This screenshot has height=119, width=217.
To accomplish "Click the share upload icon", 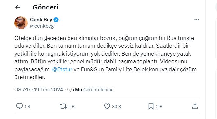I will pos(195,106).
